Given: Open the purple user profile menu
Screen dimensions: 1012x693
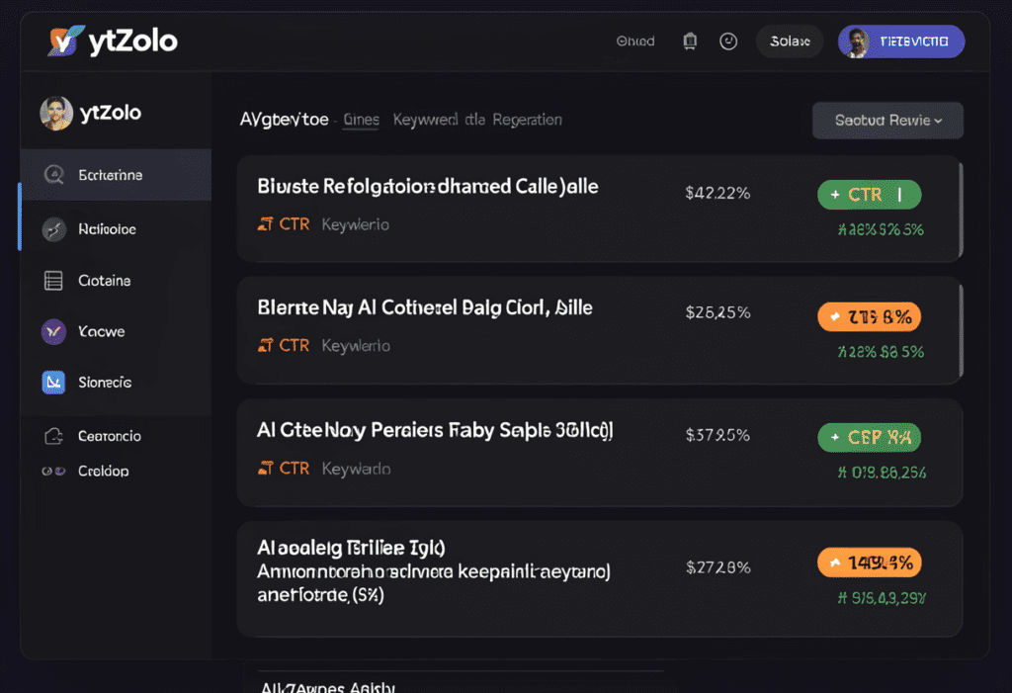Looking at the screenshot, I should [901, 42].
